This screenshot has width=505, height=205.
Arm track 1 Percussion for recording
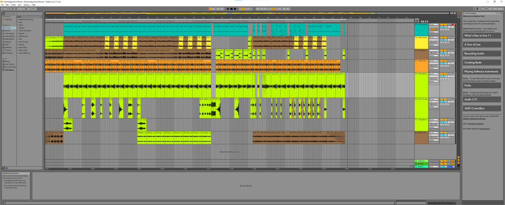click(x=452, y=24)
